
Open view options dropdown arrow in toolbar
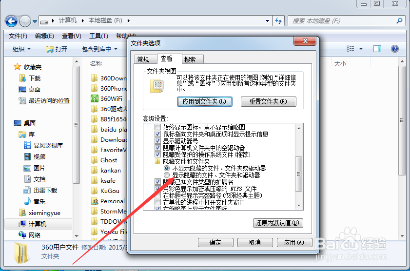pyautogui.click(x=361, y=49)
